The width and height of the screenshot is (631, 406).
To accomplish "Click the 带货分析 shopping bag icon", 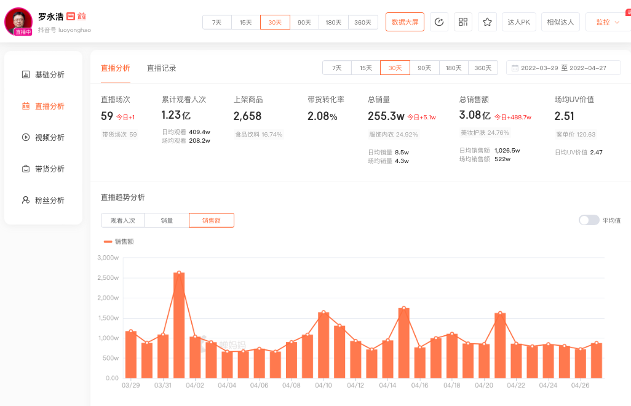I will (26, 169).
